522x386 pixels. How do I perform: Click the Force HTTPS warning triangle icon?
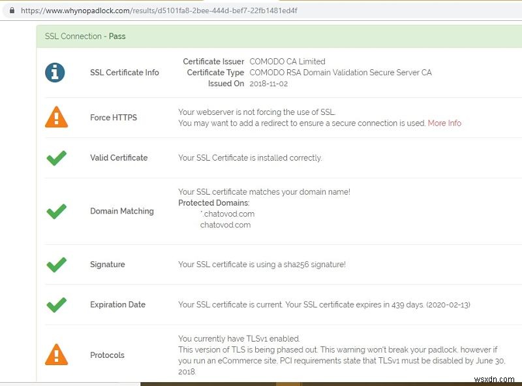pyautogui.click(x=55, y=118)
